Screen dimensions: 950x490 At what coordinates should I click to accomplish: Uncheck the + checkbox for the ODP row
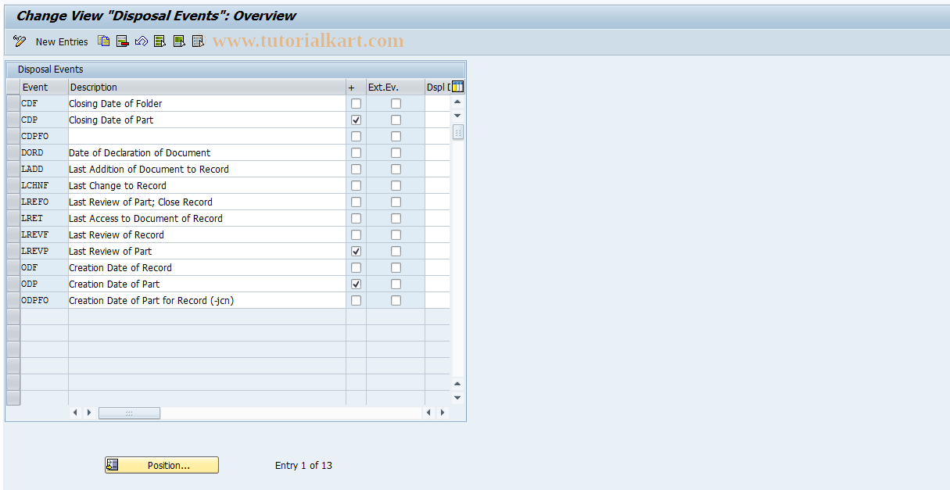(356, 284)
